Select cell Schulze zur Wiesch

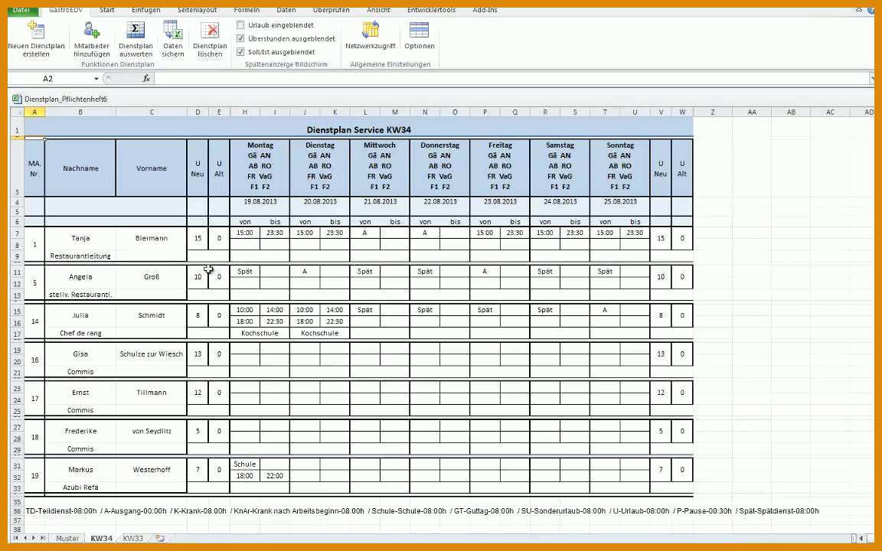coord(152,354)
